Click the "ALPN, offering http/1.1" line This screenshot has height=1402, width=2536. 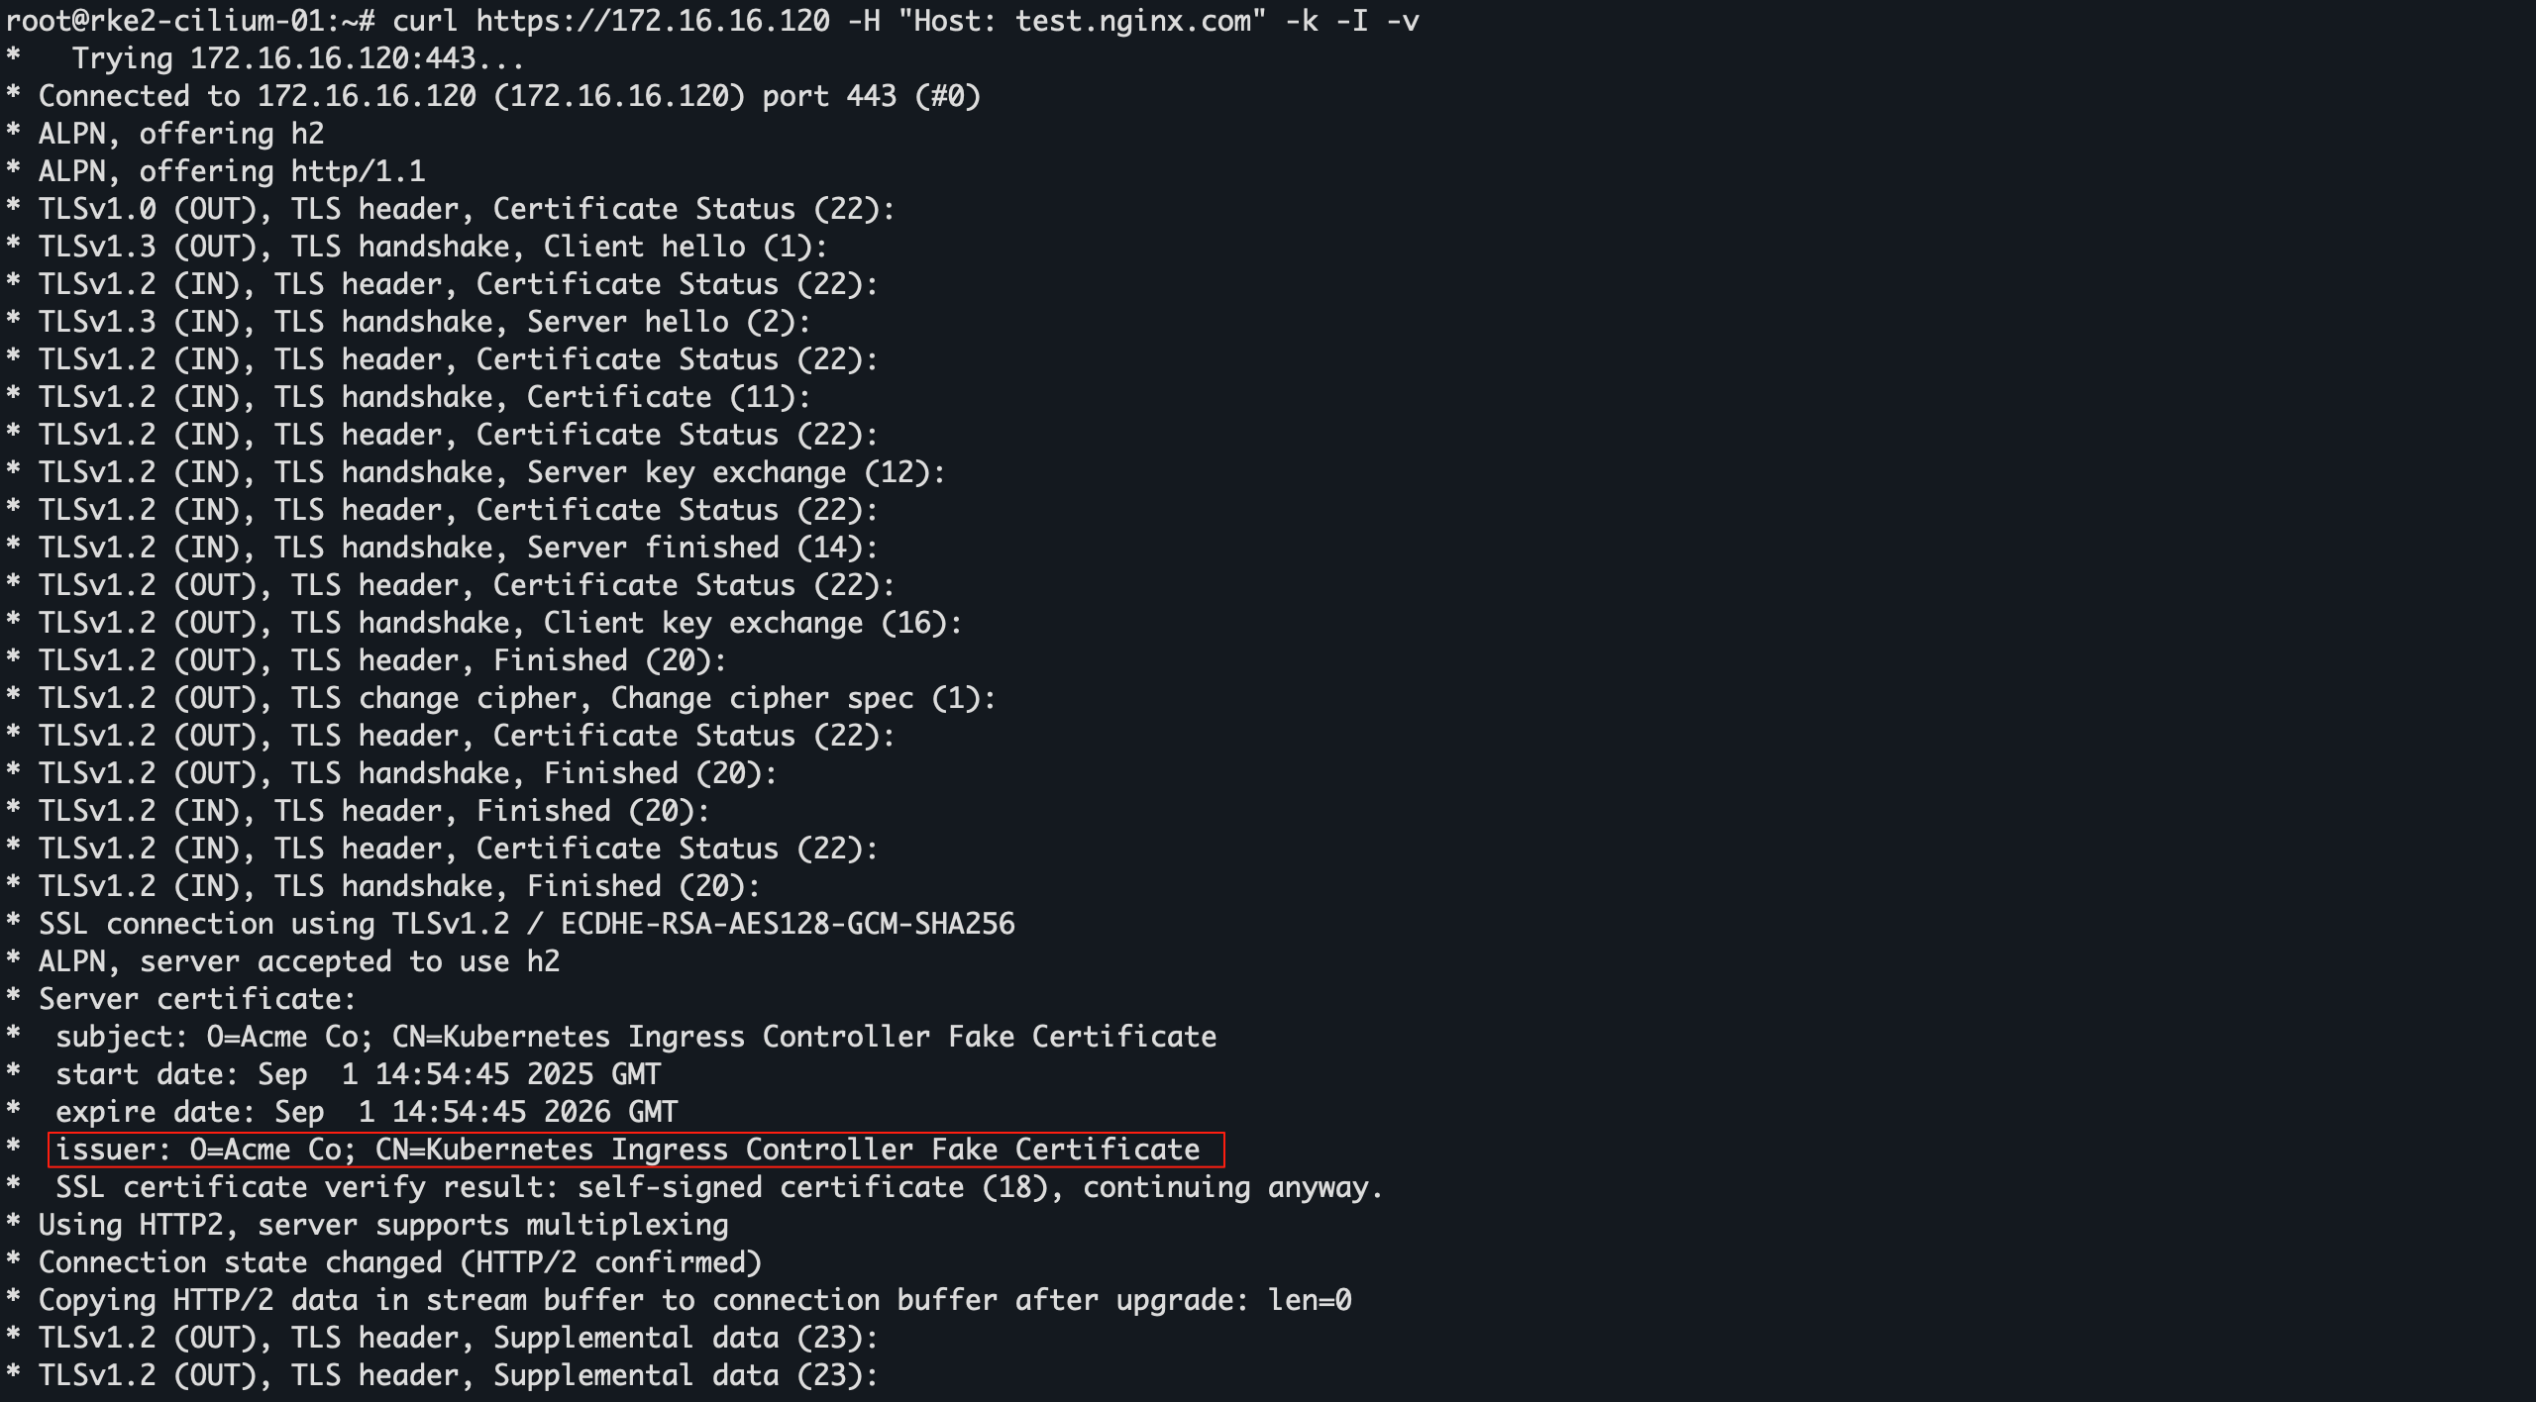[x=232, y=171]
